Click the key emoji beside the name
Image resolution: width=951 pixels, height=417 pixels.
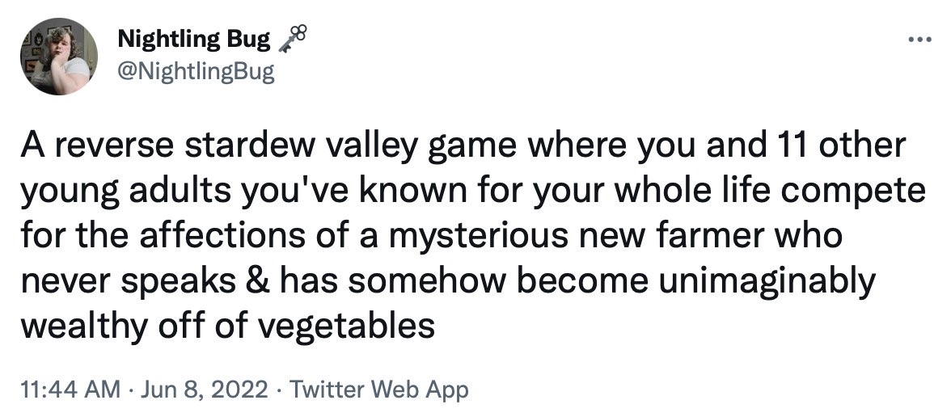(x=293, y=37)
